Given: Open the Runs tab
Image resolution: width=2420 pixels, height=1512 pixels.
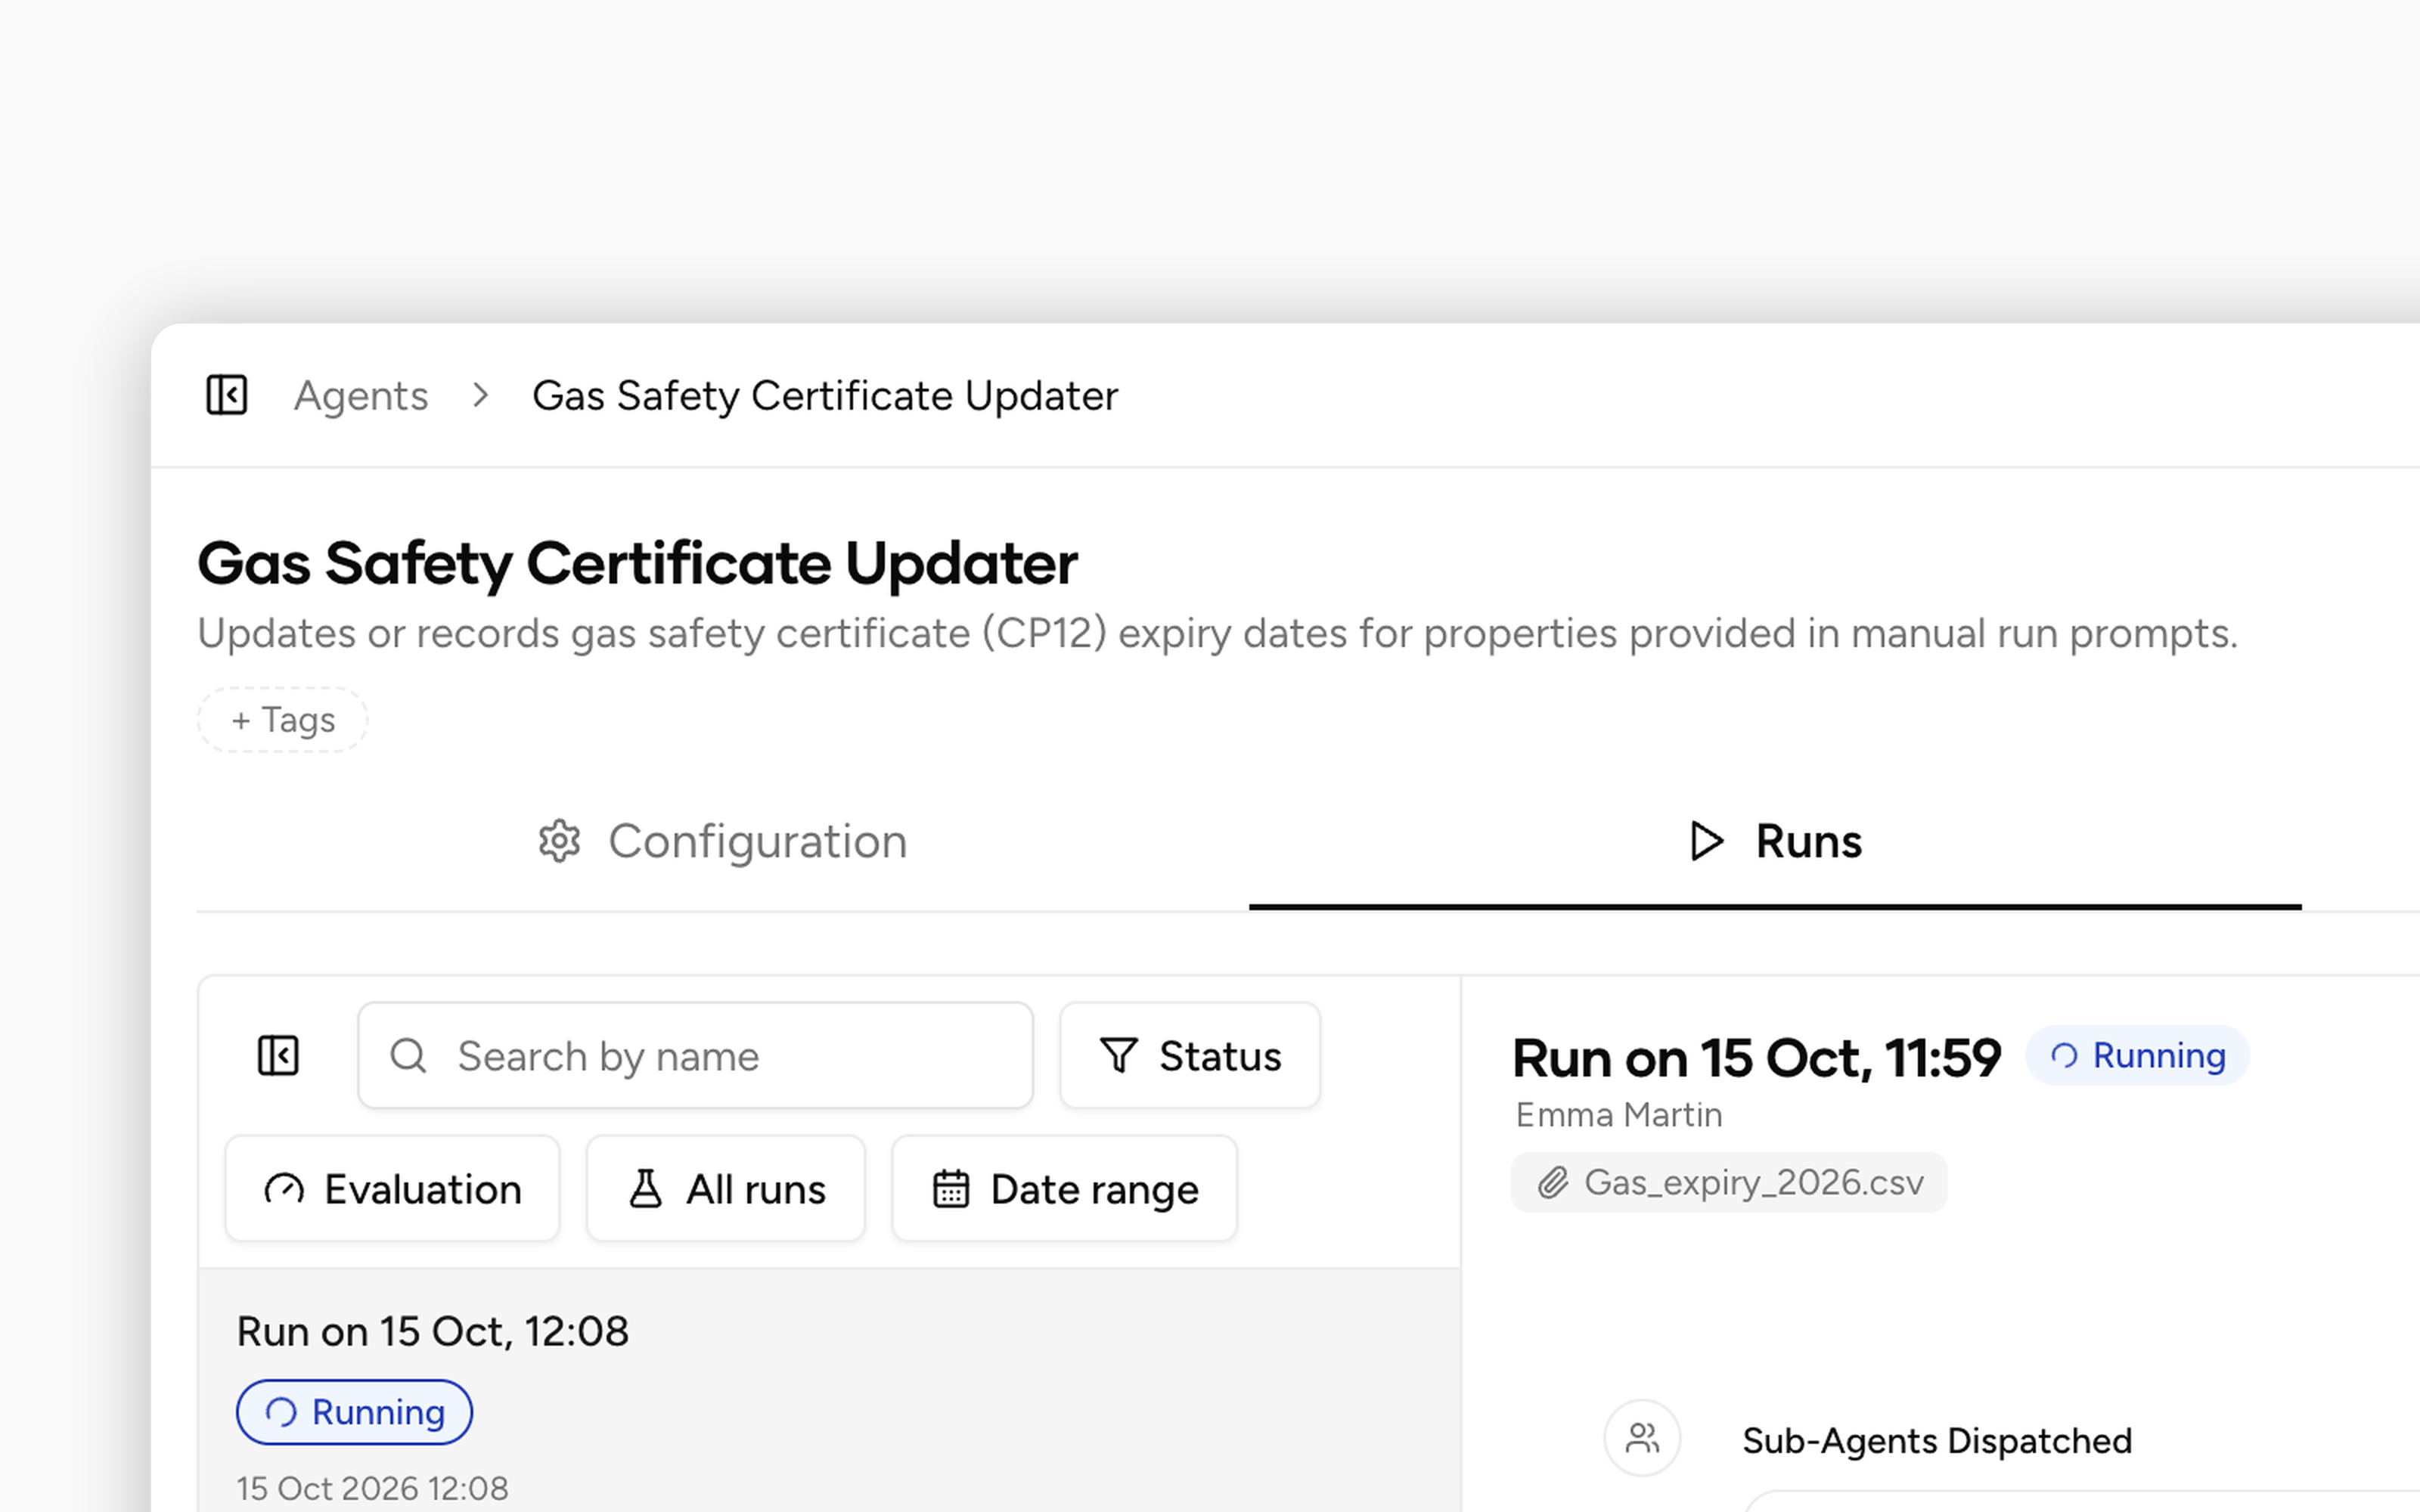Looking at the screenshot, I should 1775,841.
